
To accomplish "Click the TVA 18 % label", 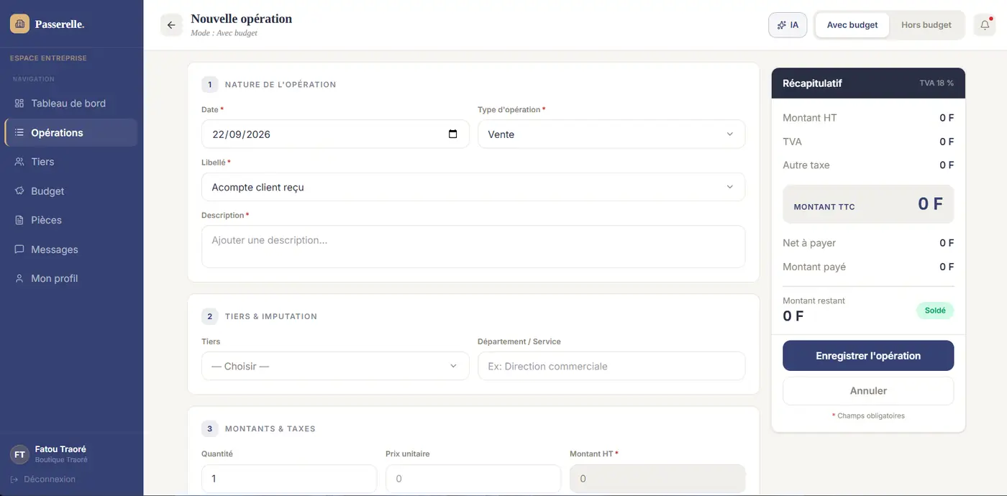I will [937, 83].
